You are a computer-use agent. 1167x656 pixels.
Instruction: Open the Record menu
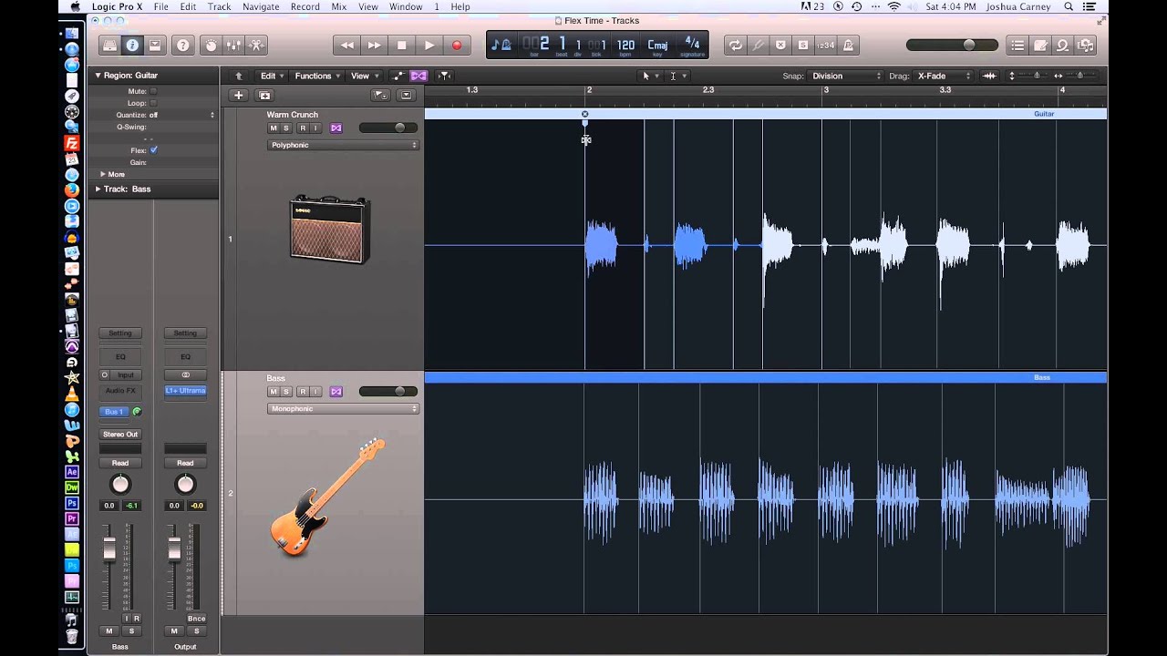coord(305,6)
